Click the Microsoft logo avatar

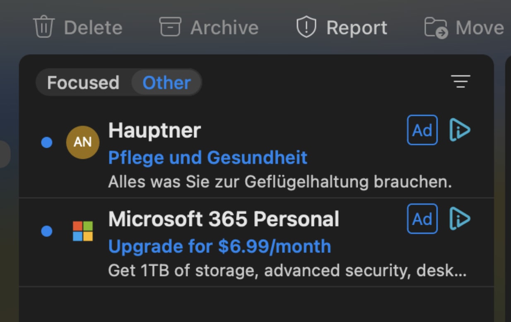click(x=83, y=231)
